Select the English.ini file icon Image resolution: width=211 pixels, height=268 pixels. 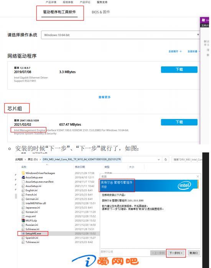pos(23,190)
